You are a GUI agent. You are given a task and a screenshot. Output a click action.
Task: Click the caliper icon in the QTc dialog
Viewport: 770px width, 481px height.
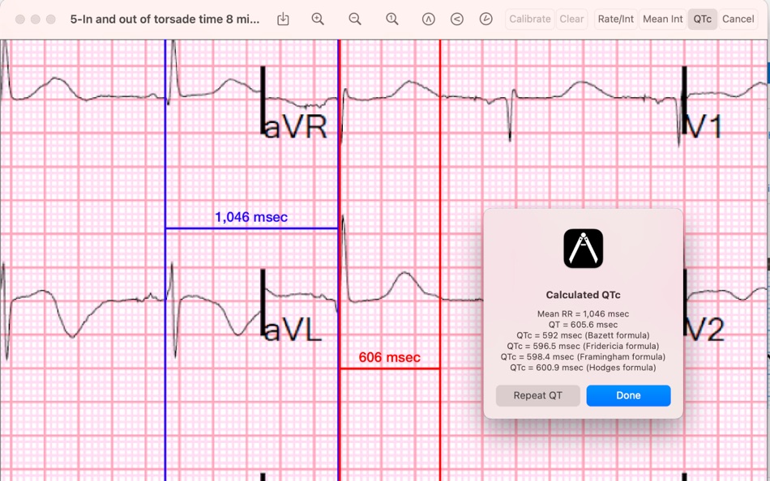583,247
